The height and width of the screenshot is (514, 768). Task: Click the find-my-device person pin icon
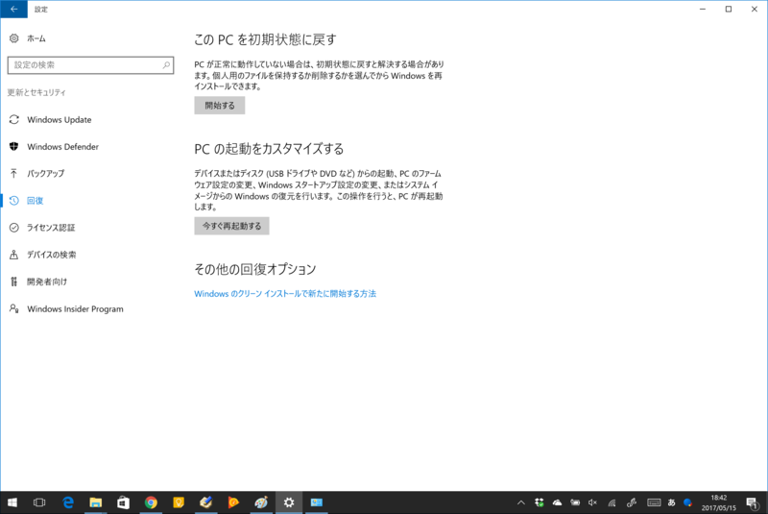(x=13, y=255)
